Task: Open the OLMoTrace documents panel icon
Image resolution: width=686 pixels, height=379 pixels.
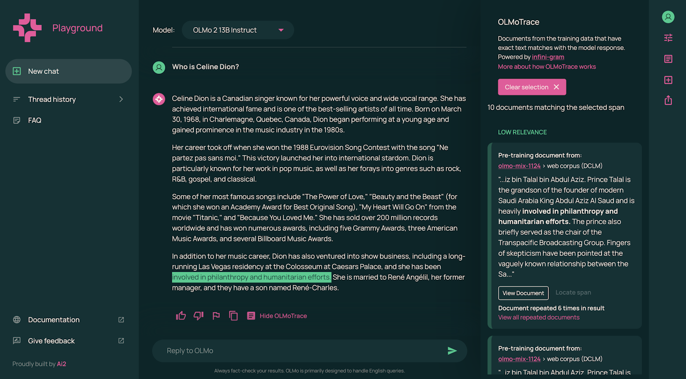Action: [668, 59]
